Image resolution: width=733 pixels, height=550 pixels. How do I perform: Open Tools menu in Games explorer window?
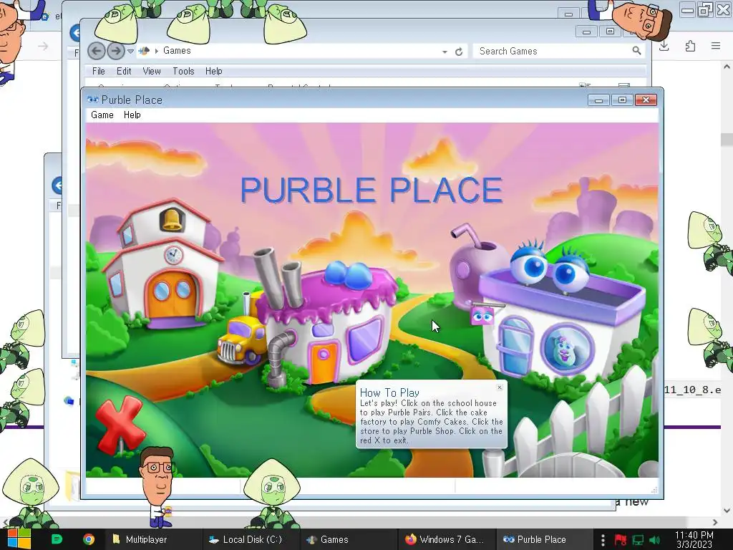click(183, 71)
